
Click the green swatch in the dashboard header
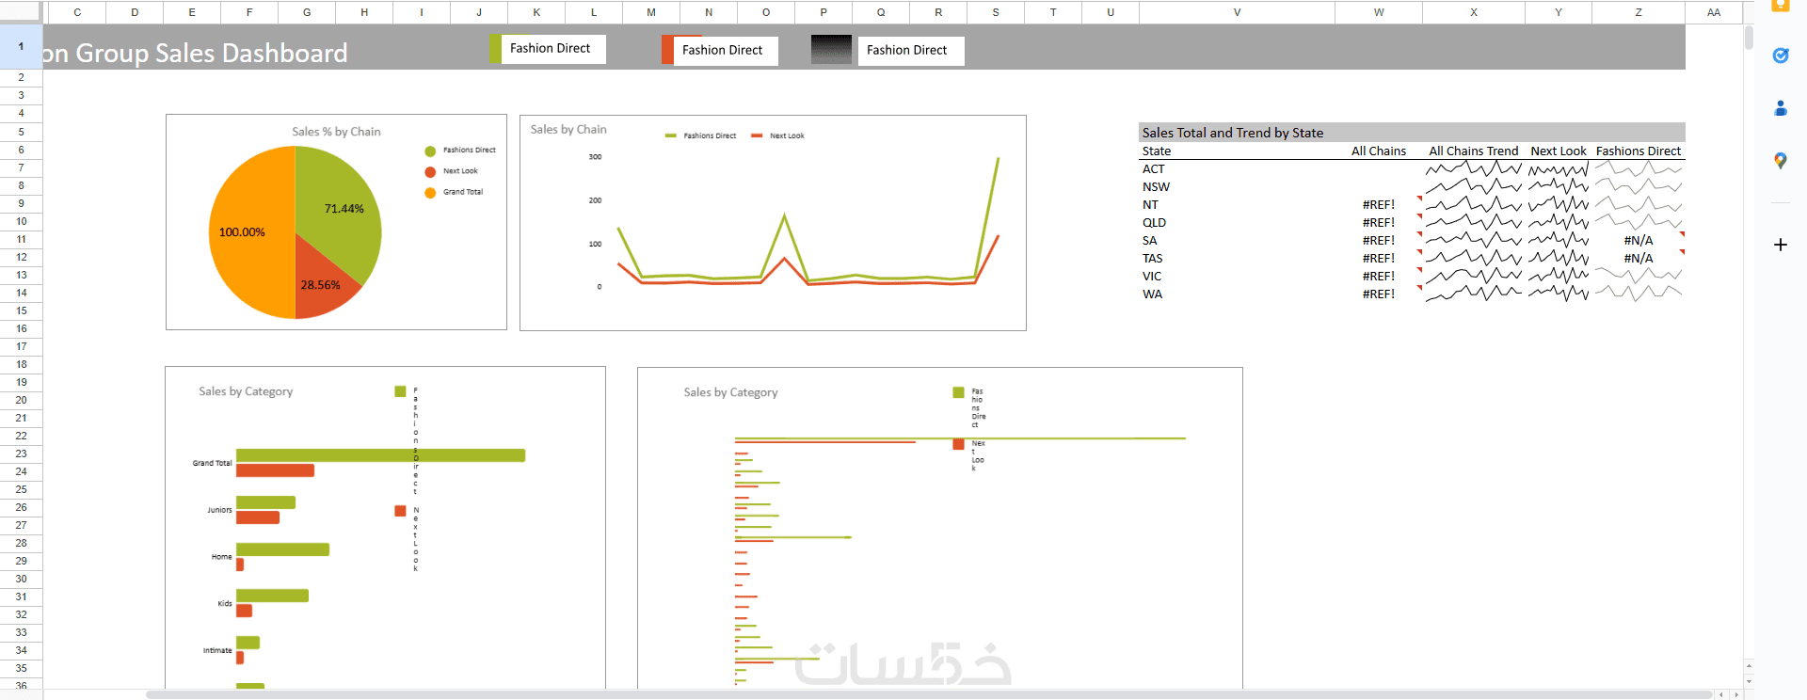point(495,49)
